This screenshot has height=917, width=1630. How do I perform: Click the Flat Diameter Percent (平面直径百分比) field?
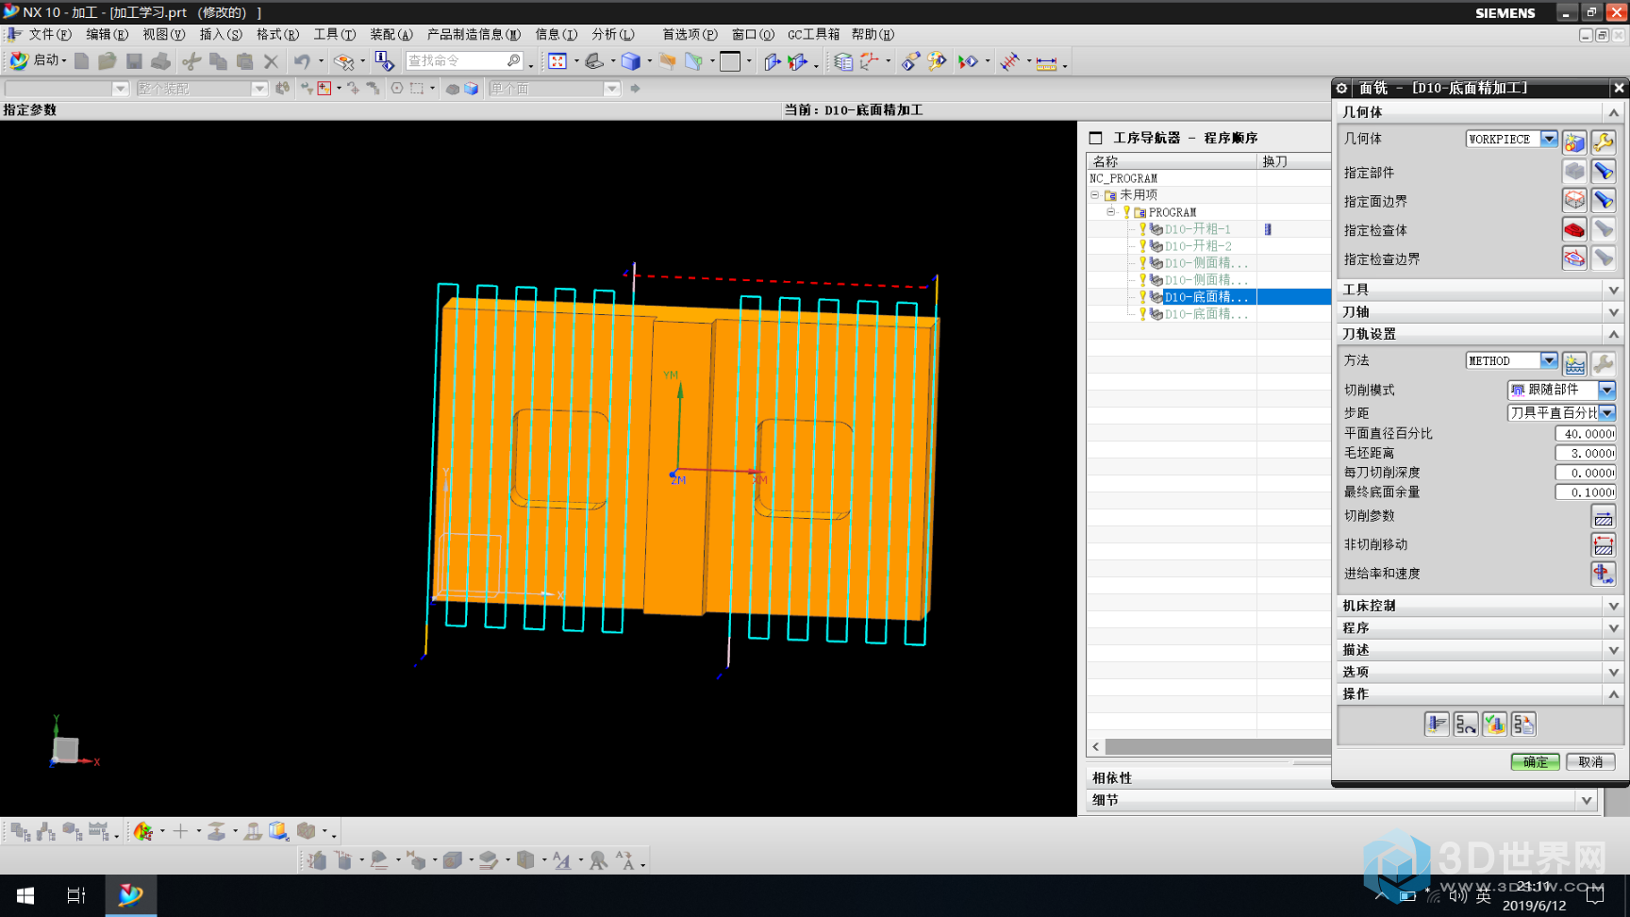[1585, 433]
